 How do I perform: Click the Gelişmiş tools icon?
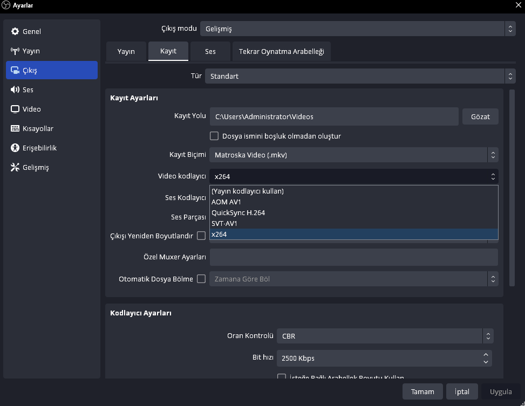click(x=15, y=167)
